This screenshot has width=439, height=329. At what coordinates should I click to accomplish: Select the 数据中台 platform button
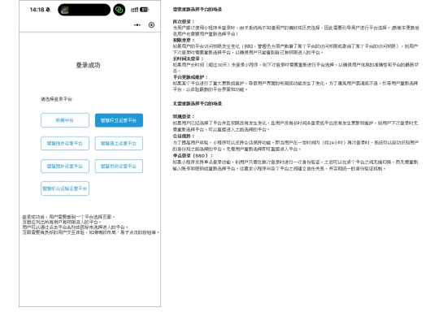point(65,120)
